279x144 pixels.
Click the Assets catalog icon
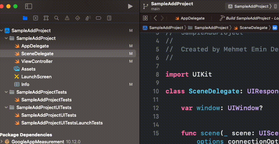17,69
